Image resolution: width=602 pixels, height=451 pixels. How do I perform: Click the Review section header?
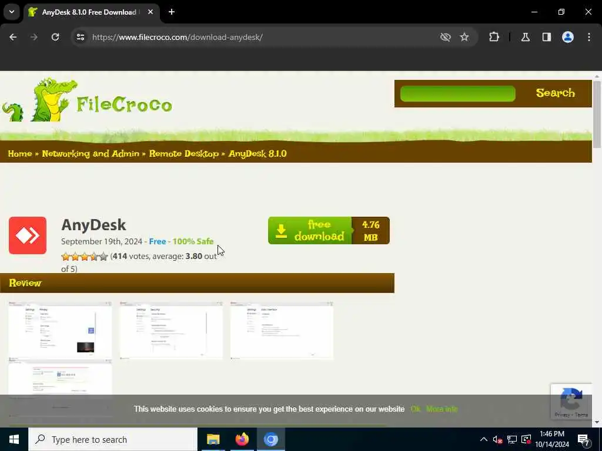(197, 283)
